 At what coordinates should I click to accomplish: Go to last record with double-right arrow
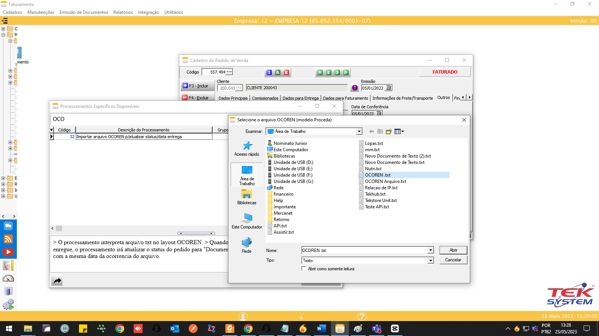pos(346,72)
